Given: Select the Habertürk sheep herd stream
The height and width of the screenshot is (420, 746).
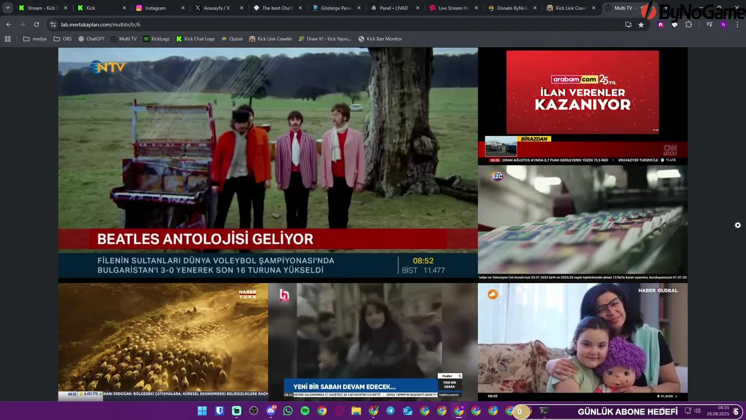Looking at the screenshot, I should (163, 342).
